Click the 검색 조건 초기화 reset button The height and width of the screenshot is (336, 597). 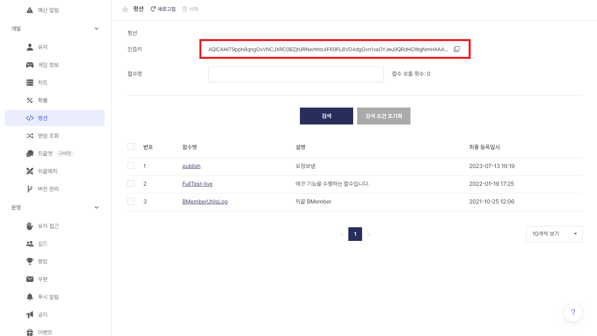click(x=384, y=116)
